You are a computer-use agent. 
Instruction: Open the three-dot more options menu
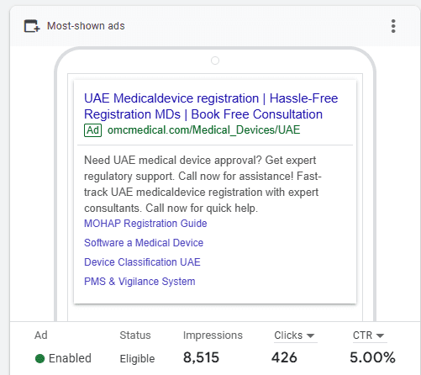click(393, 26)
